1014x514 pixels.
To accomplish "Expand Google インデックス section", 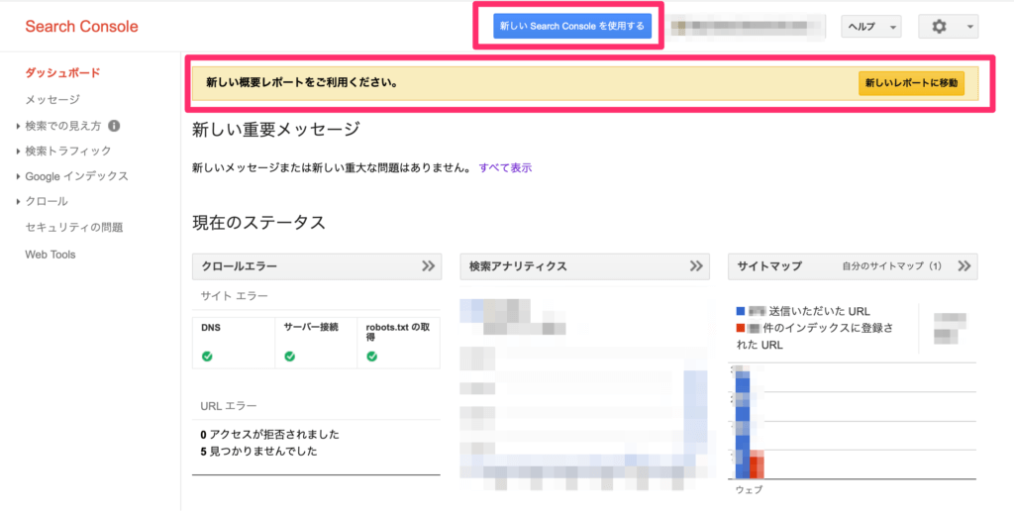I will coord(76,176).
